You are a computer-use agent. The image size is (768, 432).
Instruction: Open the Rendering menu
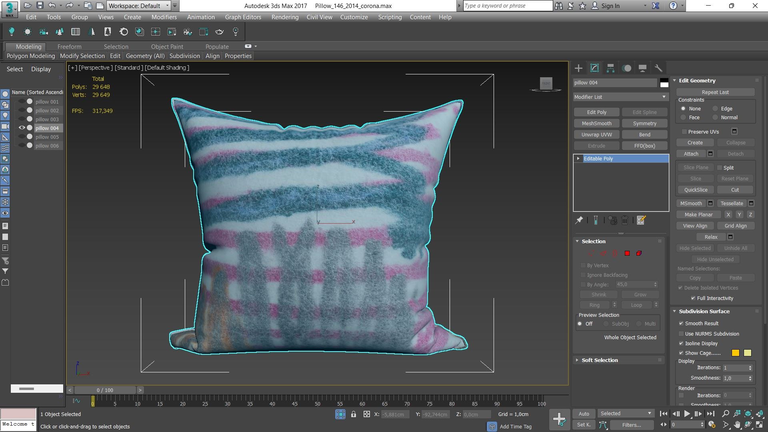tap(285, 17)
